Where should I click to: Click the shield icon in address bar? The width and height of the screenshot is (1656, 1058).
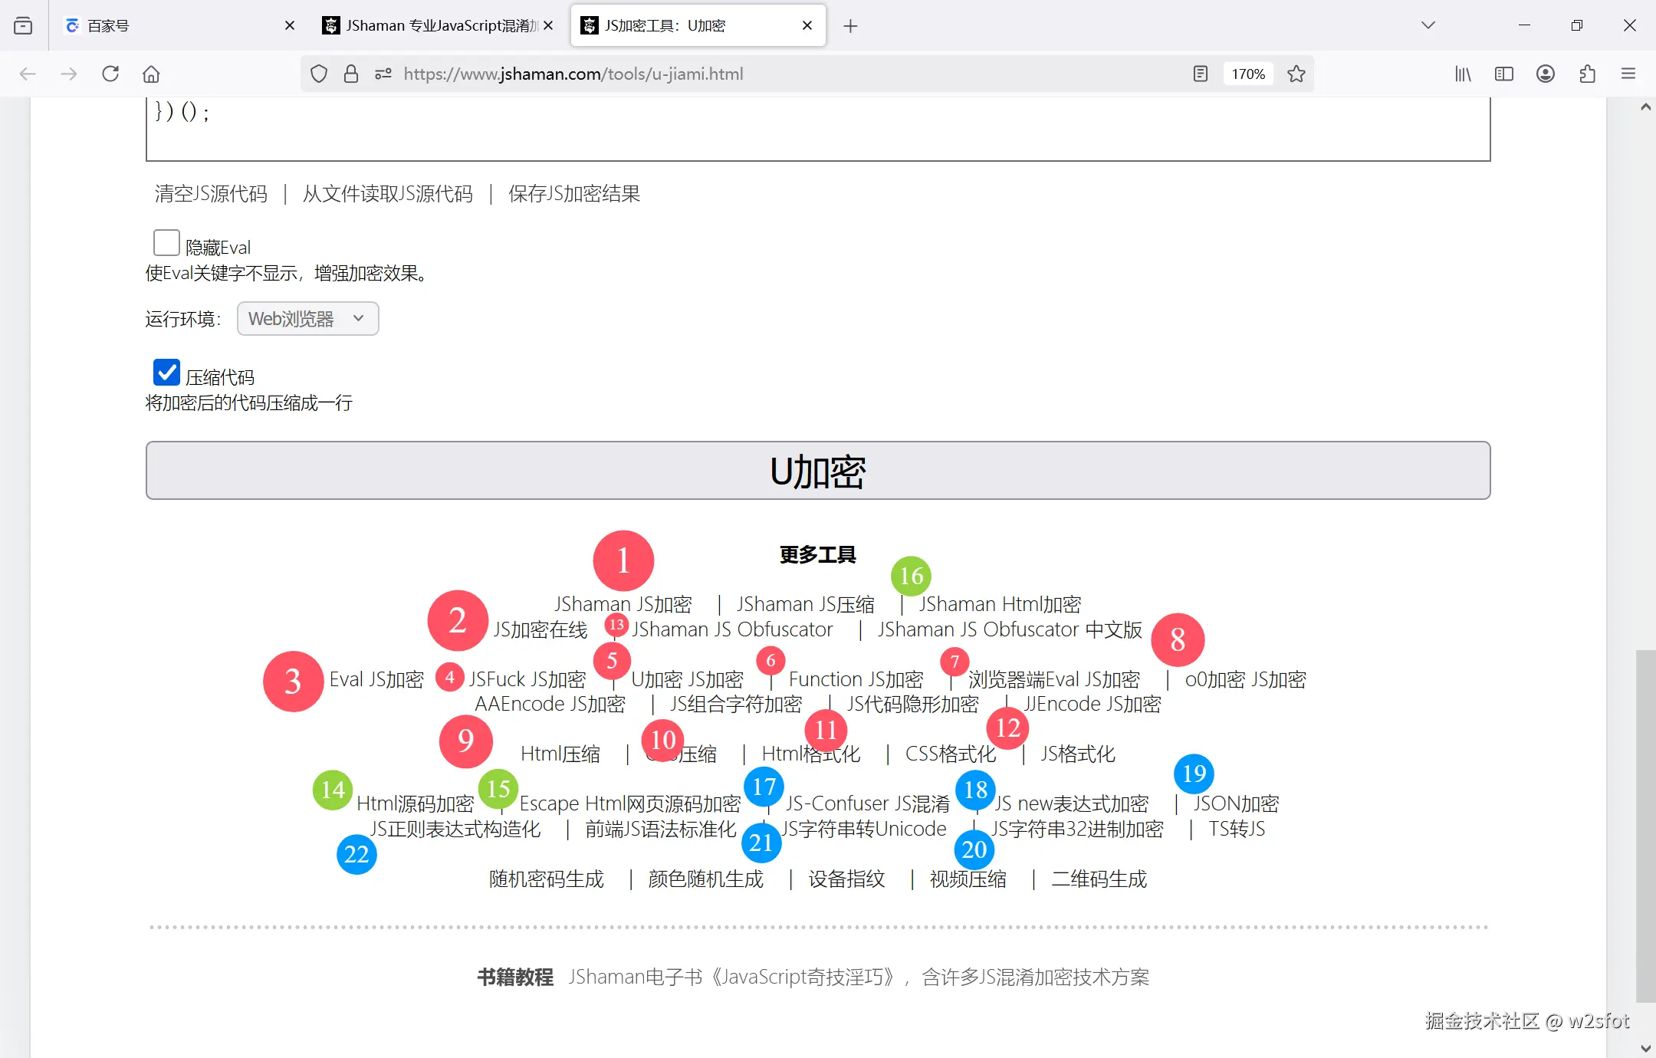click(x=320, y=74)
